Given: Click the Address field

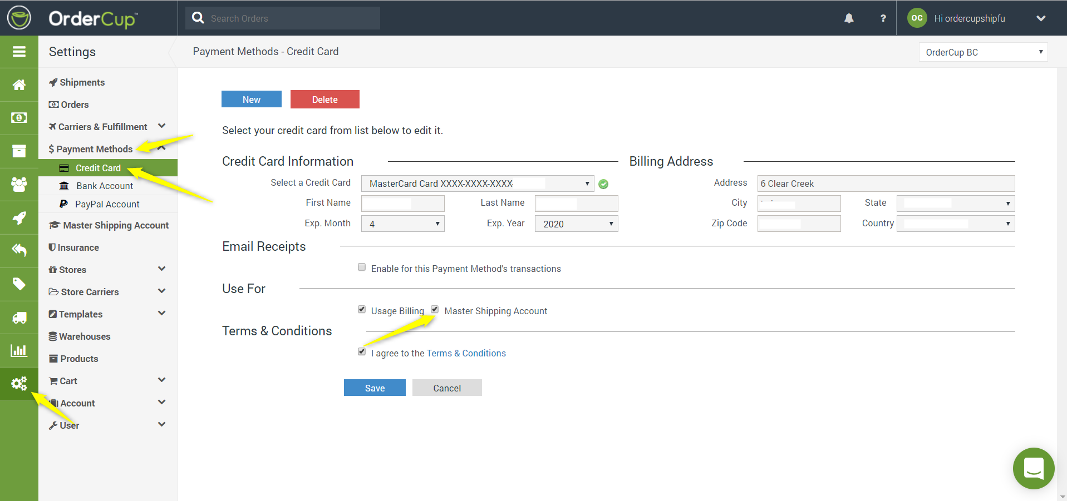Looking at the screenshot, I should click(886, 183).
